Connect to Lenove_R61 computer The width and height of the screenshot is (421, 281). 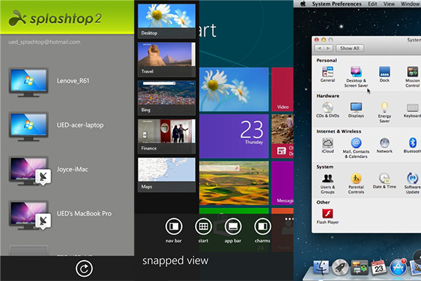click(28, 79)
